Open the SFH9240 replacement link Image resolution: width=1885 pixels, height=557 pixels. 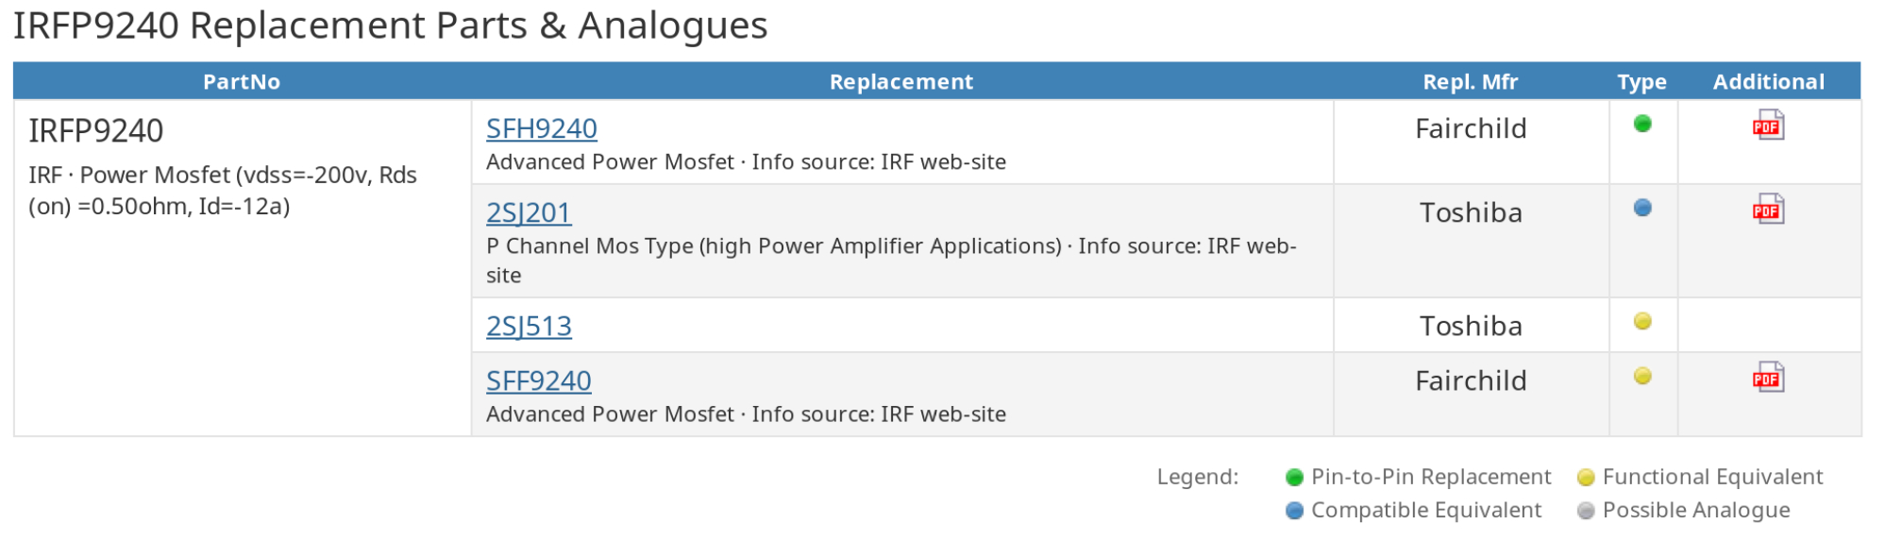point(542,128)
